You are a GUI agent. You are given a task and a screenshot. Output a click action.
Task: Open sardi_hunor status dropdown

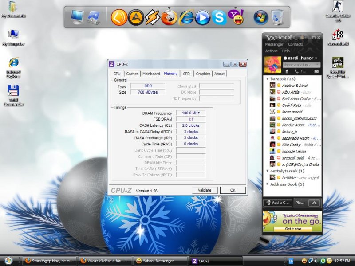click(x=316, y=58)
